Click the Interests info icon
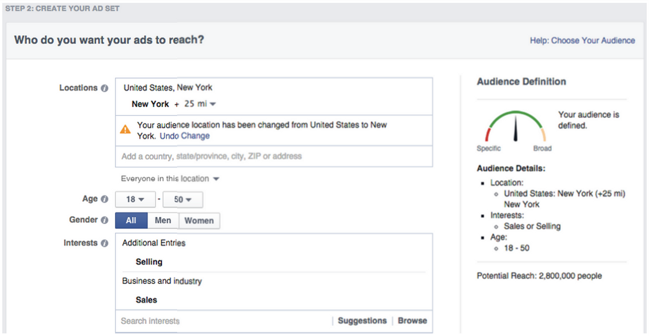Image resolution: width=650 pixels, height=336 pixels. (104, 243)
